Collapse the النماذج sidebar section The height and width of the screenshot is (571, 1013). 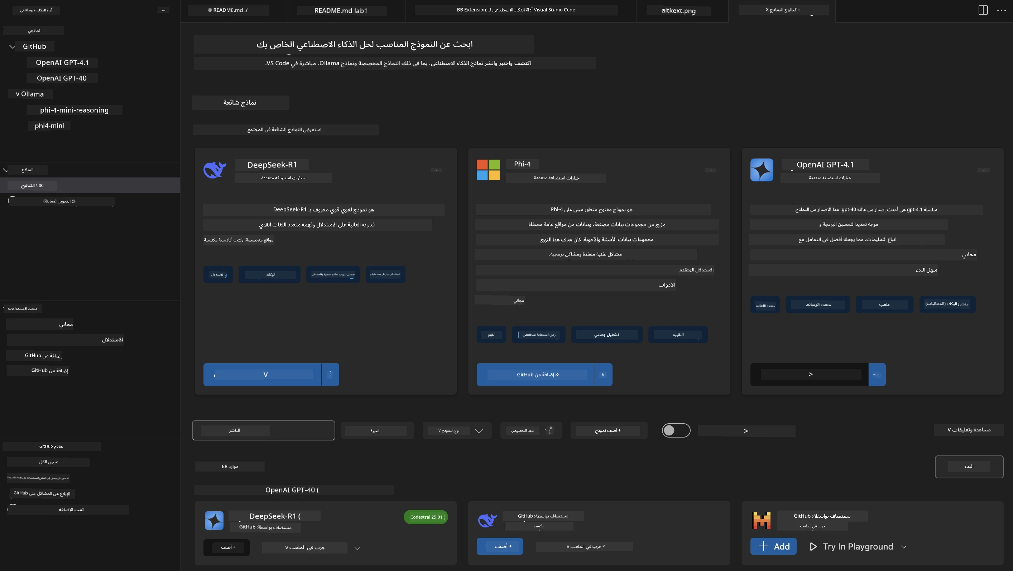click(x=5, y=170)
